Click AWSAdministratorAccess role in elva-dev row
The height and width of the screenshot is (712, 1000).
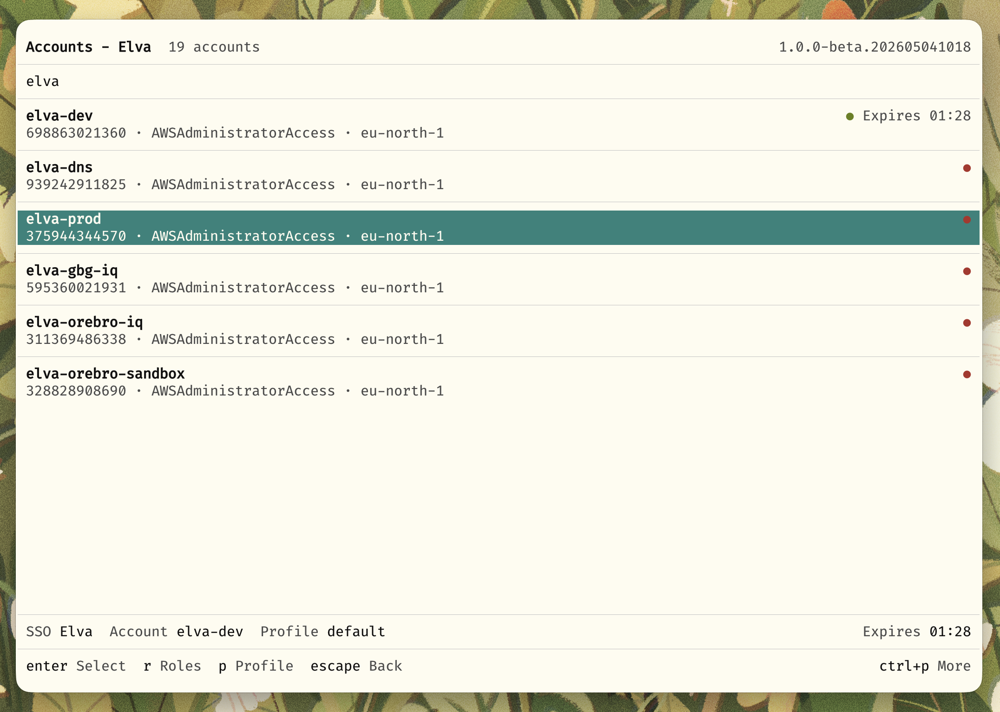pyautogui.click(x=243, y=133)
